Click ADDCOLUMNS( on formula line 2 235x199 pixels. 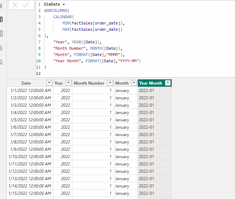coord(57,10)
